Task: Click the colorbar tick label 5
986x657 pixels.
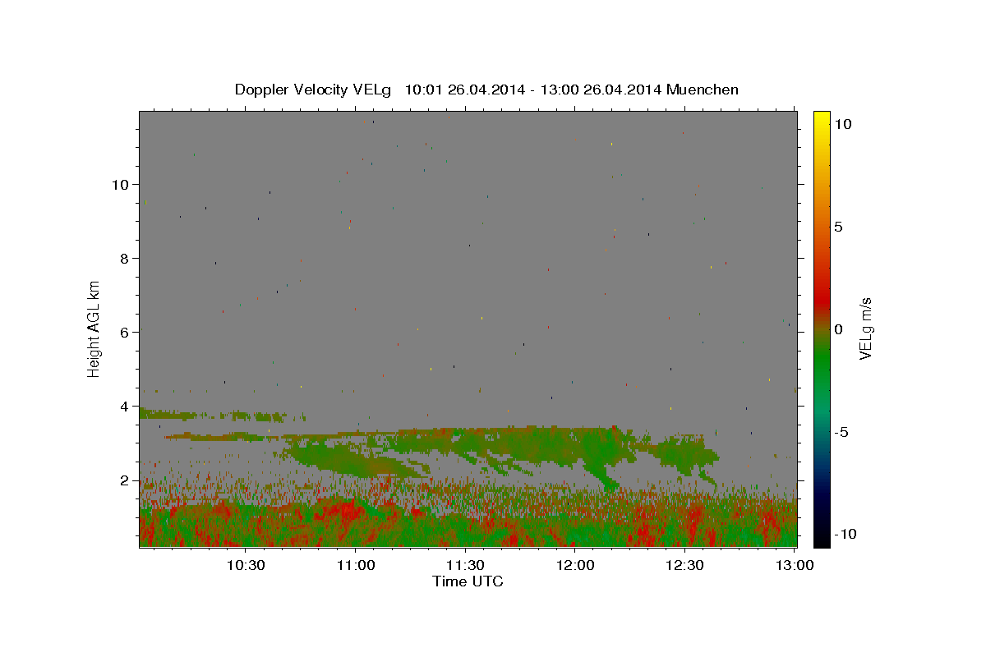Action: [838, 227]
